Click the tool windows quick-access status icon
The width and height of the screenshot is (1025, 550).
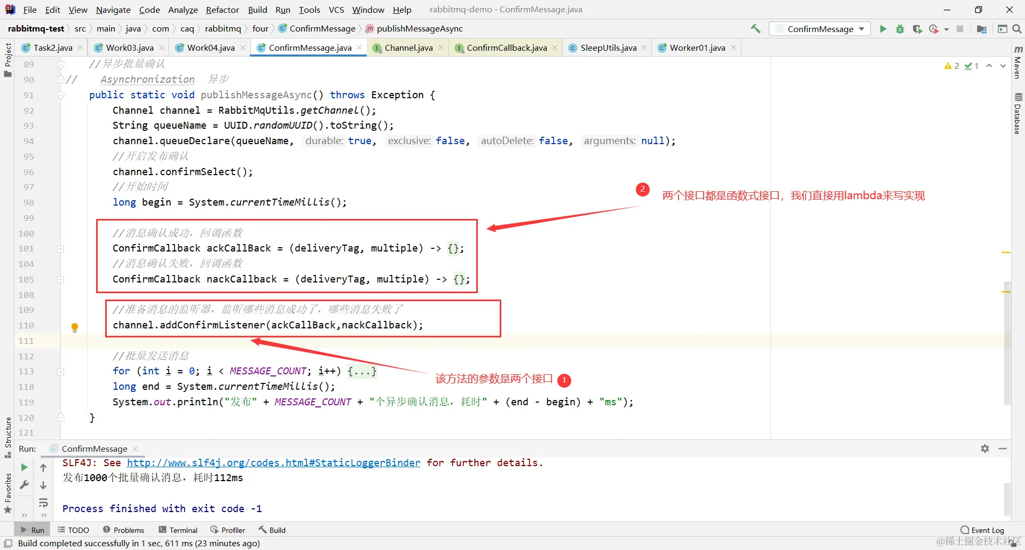tap(8, 544)
